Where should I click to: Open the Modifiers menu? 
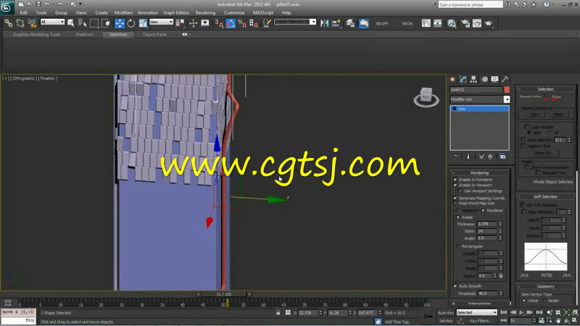pos(123,12)
